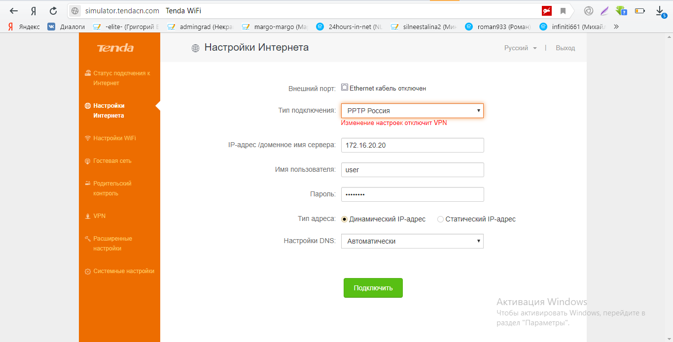
Task: Click the Guest Network sidebar icon
Action: click(x=88, y=161)
